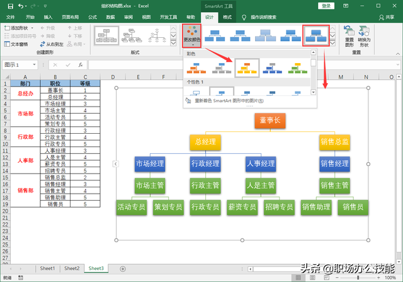This screenshot has height=282, width=403.
Task: Open the Change Colors (更改颜色) gallery
Action: click(191, 36)
